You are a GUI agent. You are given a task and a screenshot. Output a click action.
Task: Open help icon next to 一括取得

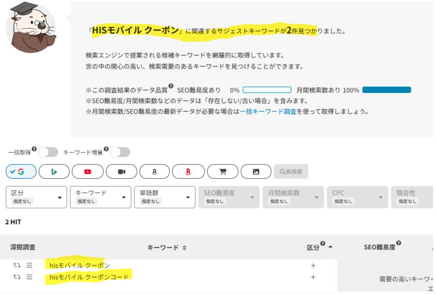34,149
